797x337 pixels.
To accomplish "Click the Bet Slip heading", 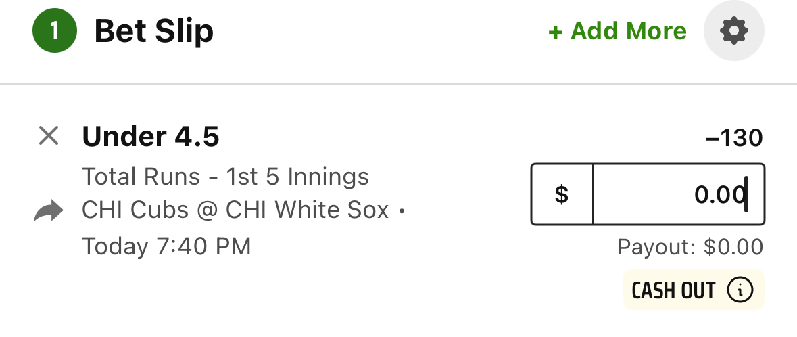I will pyautogui.click(x=154, y=31).
